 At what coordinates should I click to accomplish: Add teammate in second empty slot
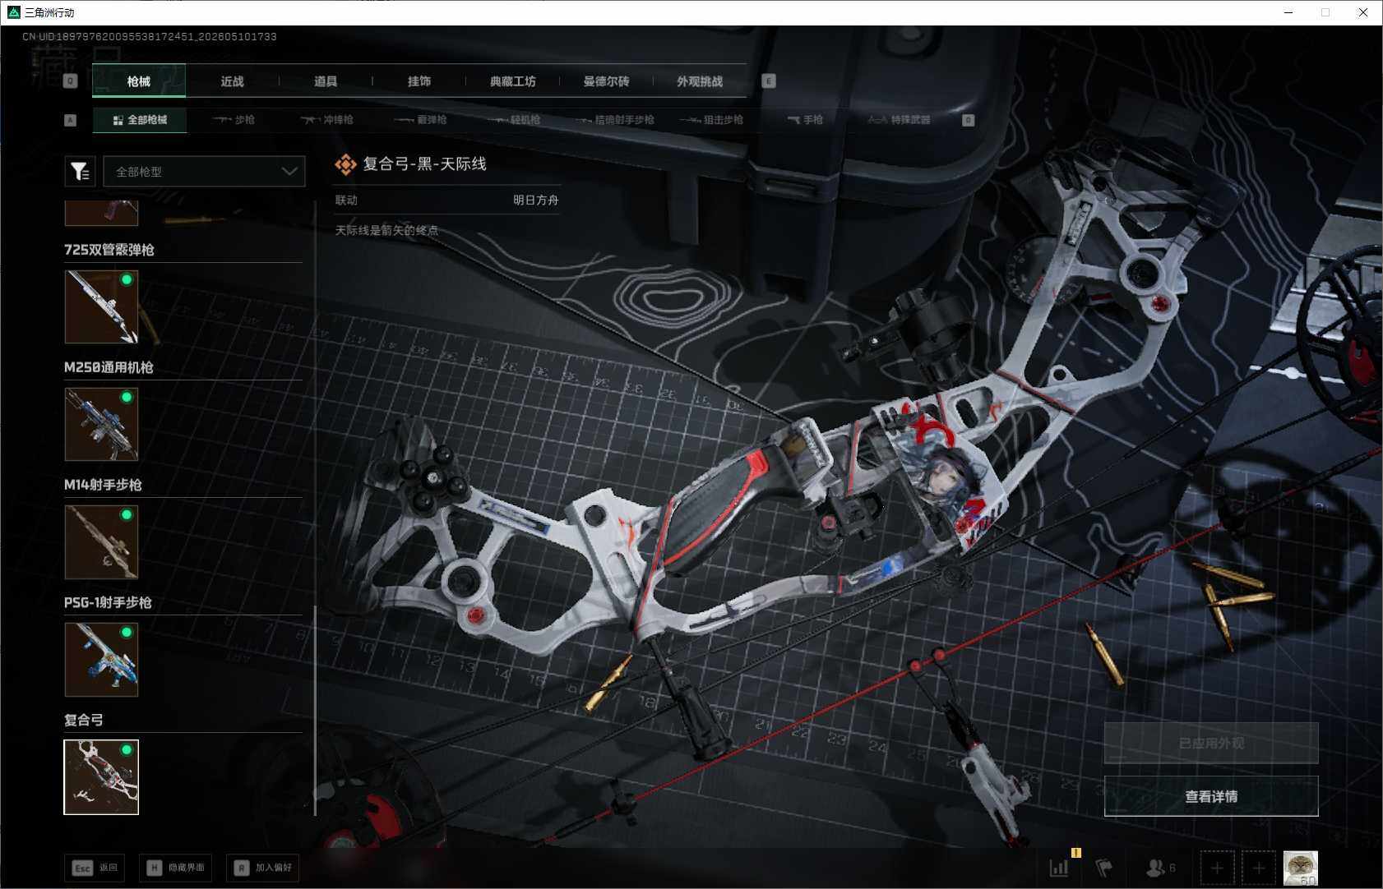click(x=1258, y=868)
